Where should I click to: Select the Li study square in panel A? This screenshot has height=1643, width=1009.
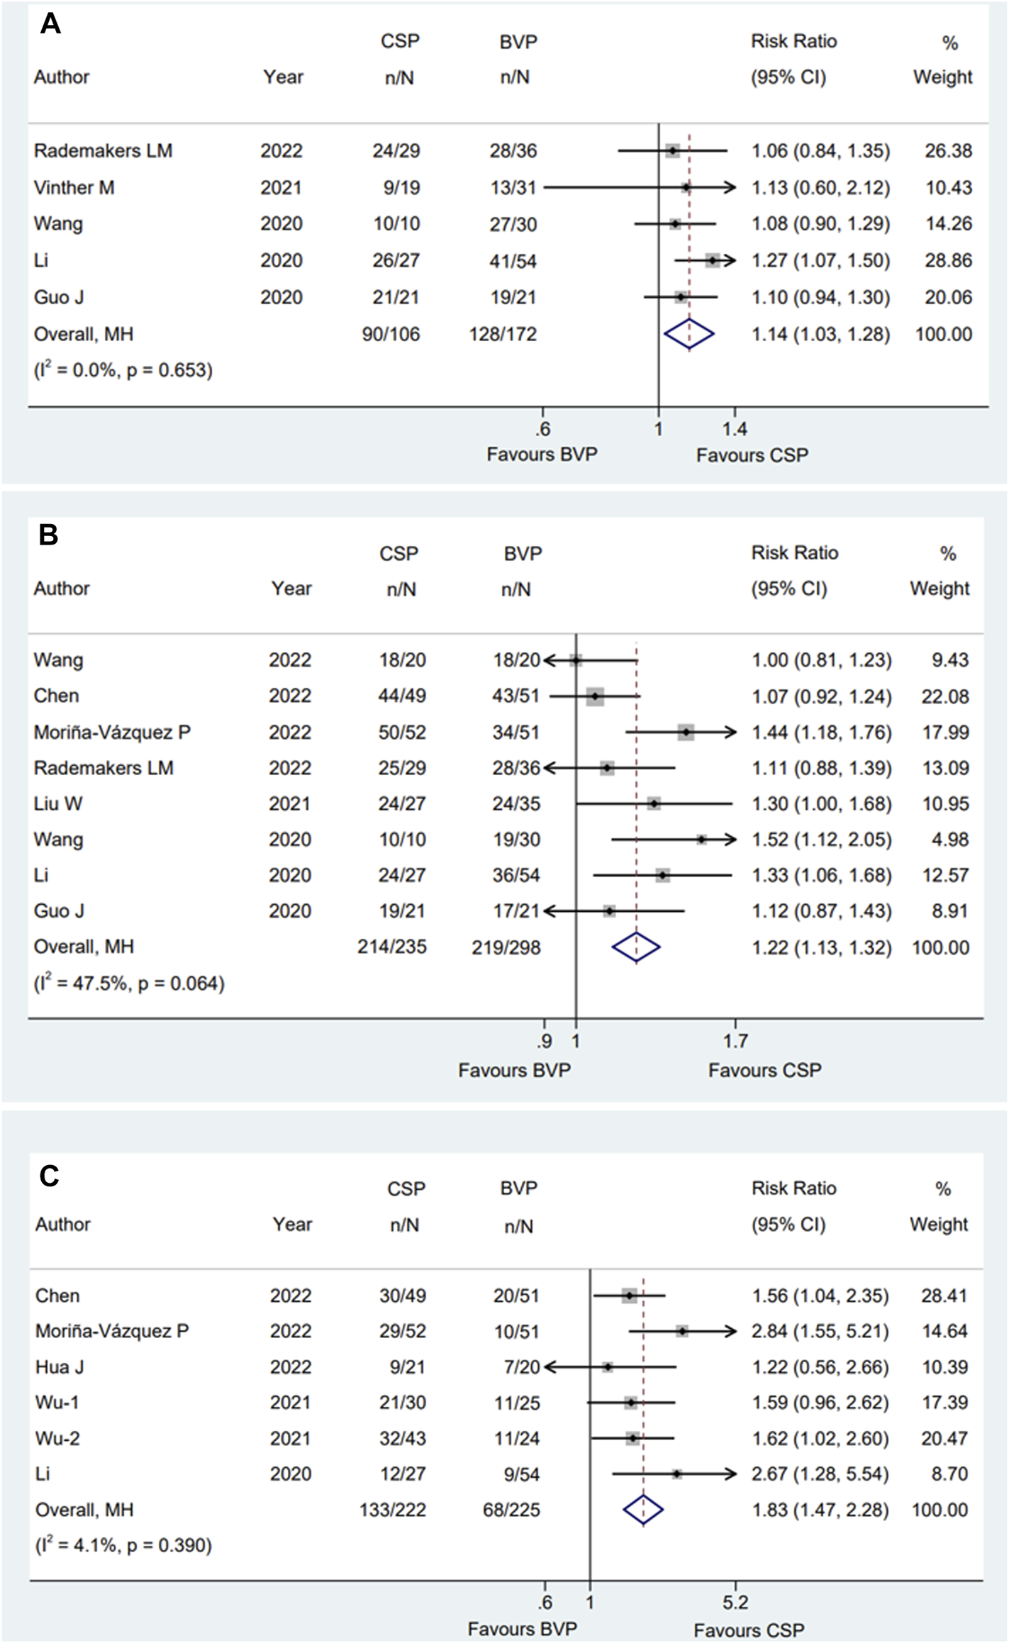(713, 260)
